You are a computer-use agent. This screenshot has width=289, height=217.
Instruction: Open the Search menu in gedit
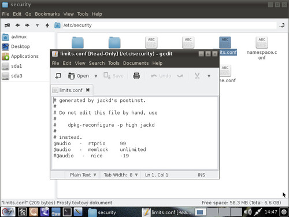pos(97,63)
